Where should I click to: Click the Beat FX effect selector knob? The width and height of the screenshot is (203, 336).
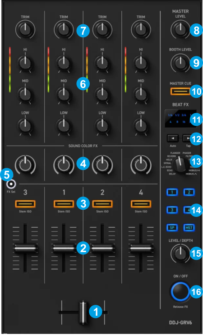point(180,165)
